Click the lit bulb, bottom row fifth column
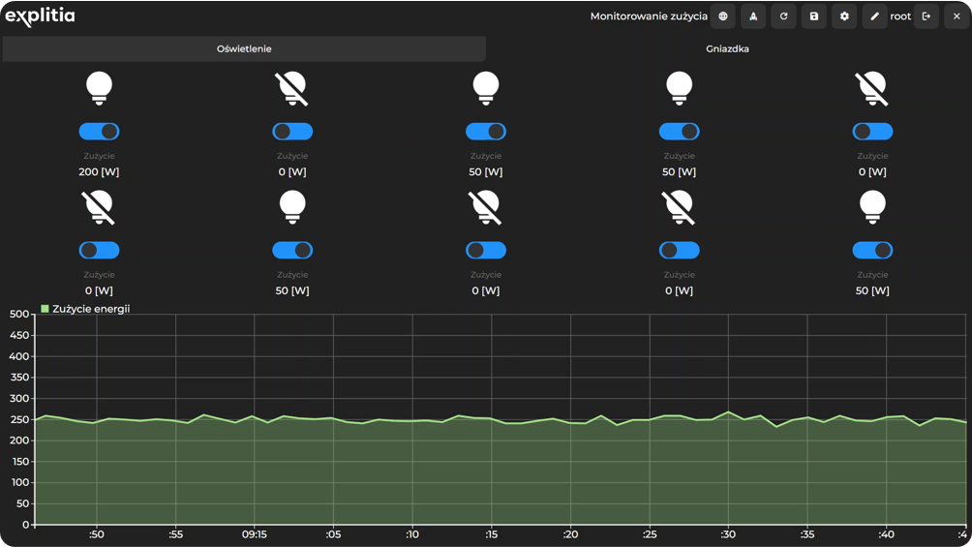The image size is (972, 547). 873,207
